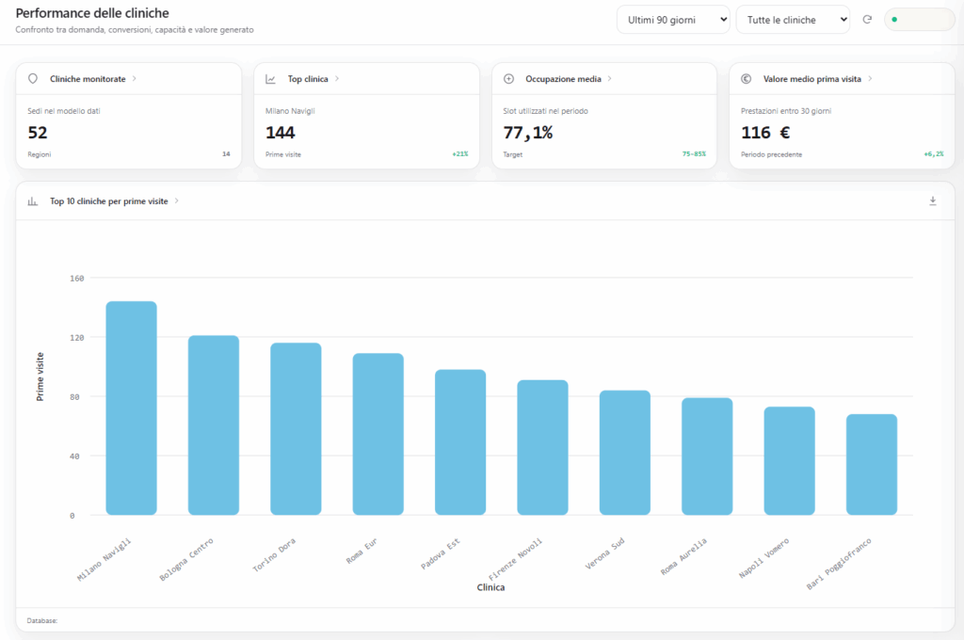Open the 'Cliniche monitorate' card title

(x=88, y=79)
